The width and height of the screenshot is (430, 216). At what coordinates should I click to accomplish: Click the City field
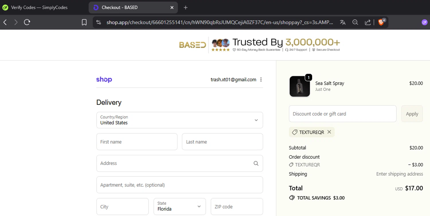[123, 207]
